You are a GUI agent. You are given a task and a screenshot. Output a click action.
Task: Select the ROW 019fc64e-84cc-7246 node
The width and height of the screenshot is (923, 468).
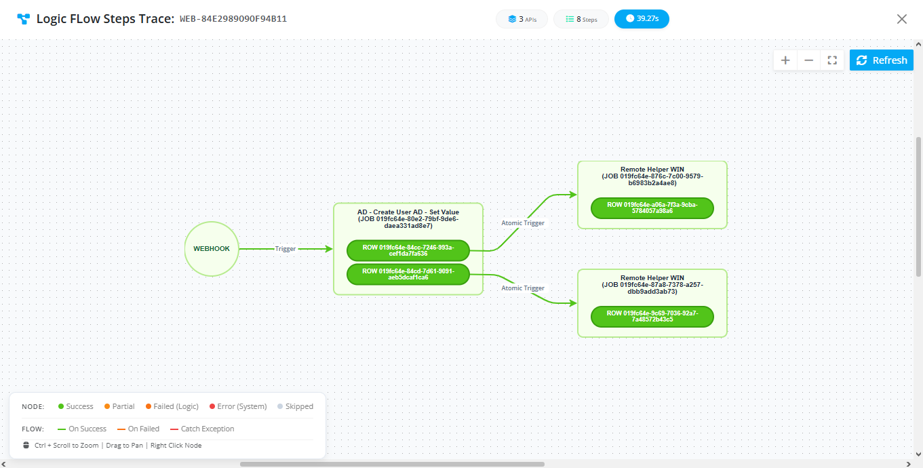click(x=408, y=250)
